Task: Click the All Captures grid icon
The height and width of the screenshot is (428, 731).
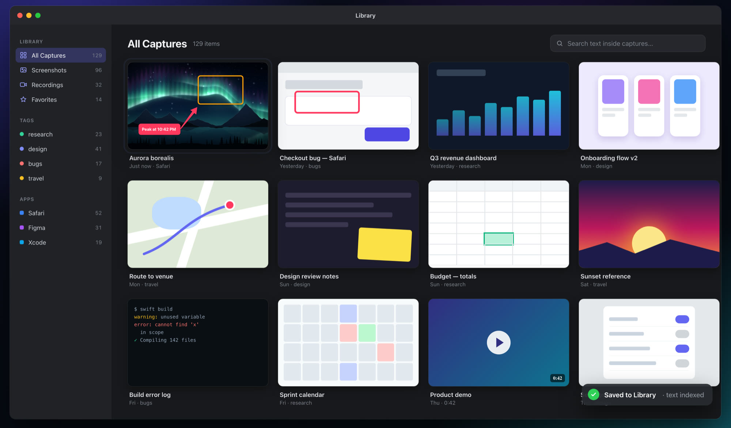Action: click(x=23, y=55)
